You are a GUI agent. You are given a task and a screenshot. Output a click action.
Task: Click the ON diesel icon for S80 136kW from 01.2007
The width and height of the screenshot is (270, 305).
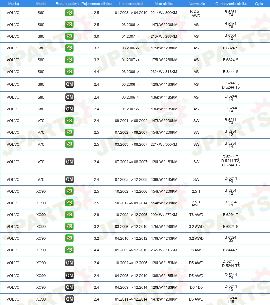click(x=69, y=109)
